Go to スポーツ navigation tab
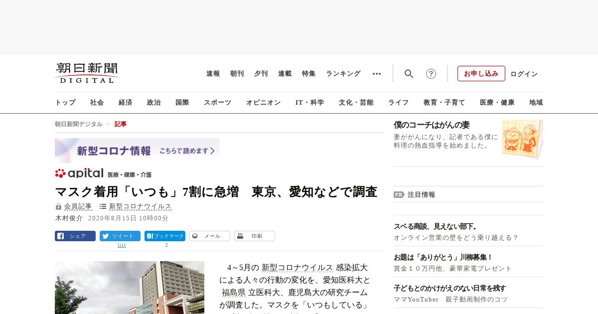 217,103
